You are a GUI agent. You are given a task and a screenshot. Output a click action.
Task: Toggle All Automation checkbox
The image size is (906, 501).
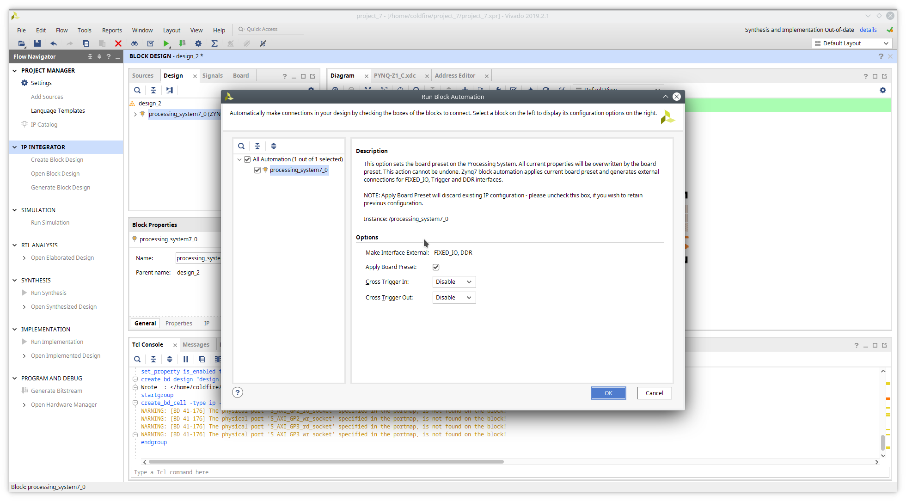click(247, 159)
